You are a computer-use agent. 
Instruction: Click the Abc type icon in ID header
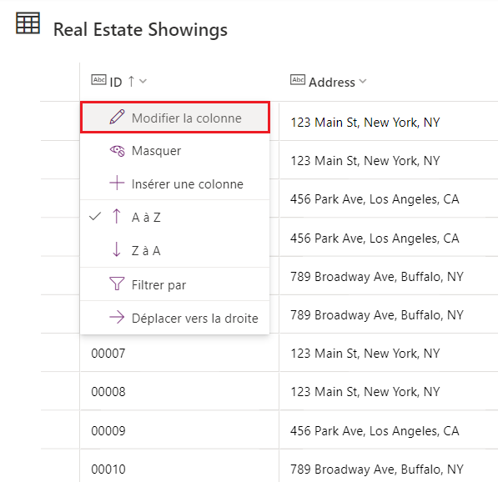[x=98, y=79]
